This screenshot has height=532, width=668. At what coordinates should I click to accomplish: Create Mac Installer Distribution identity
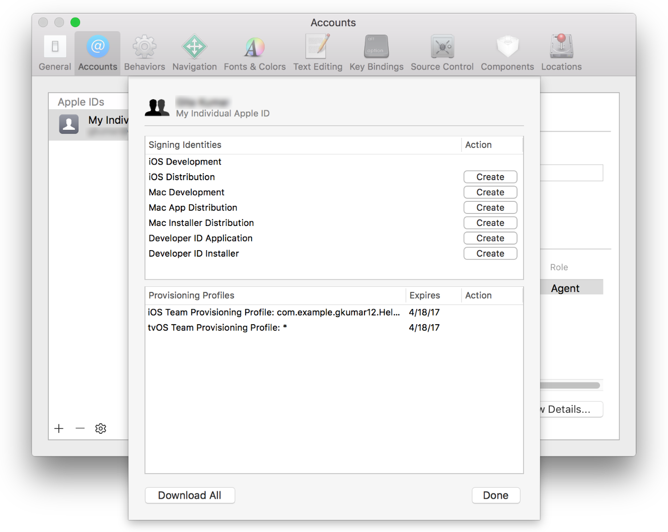(x=490, y=223)
